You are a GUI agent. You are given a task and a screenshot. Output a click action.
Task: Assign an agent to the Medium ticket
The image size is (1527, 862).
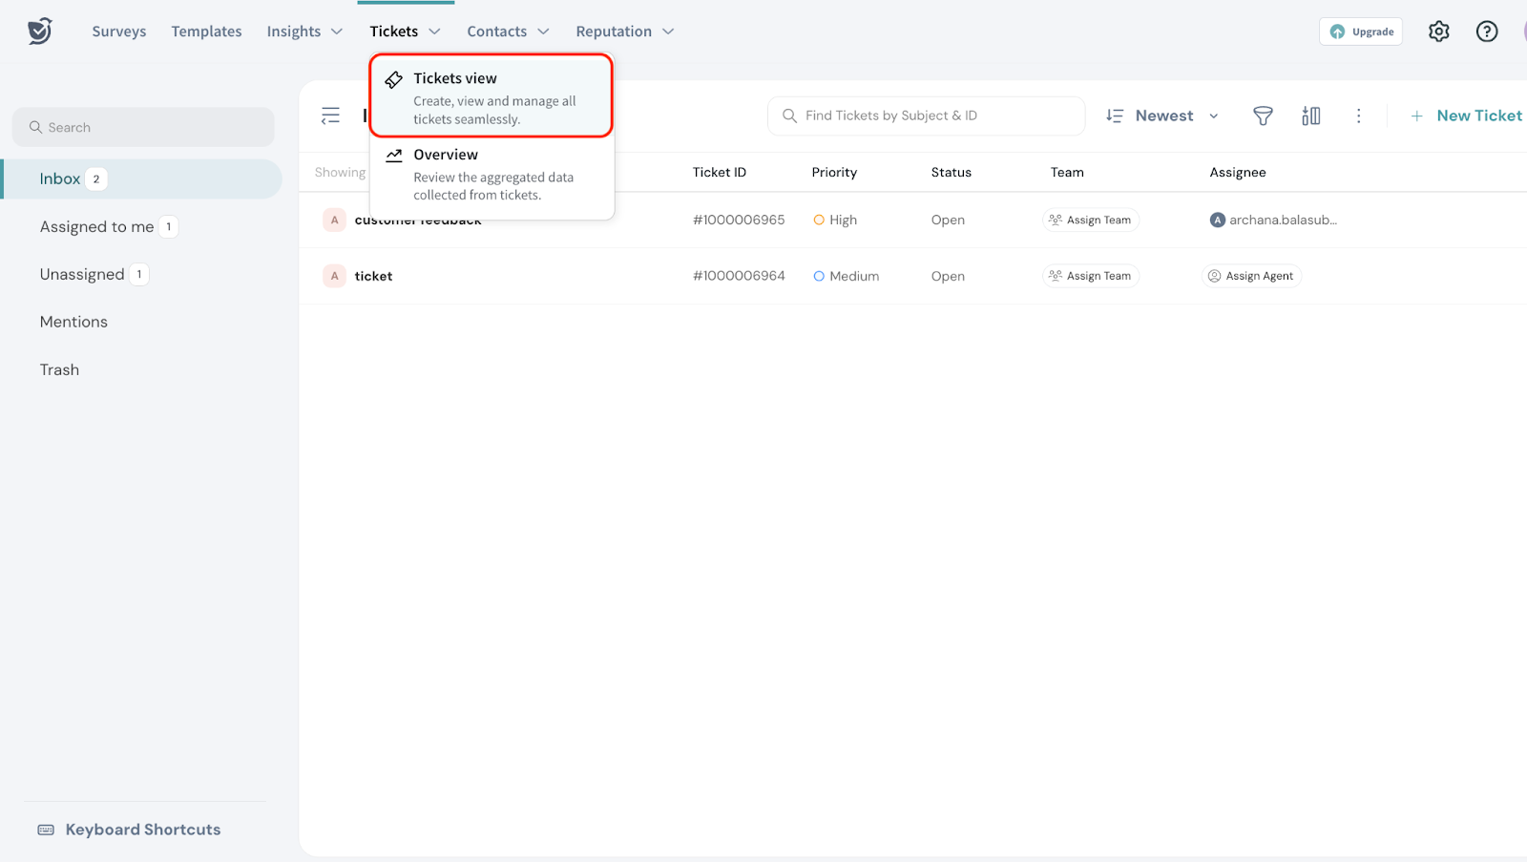point(1251,276)
